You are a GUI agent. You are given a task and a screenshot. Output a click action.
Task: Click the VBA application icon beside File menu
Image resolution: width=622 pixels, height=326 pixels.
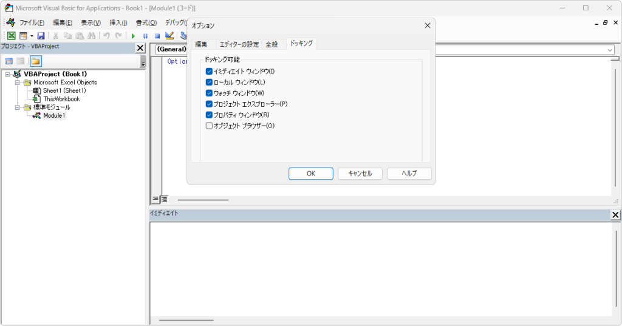[x=11, y=22]
